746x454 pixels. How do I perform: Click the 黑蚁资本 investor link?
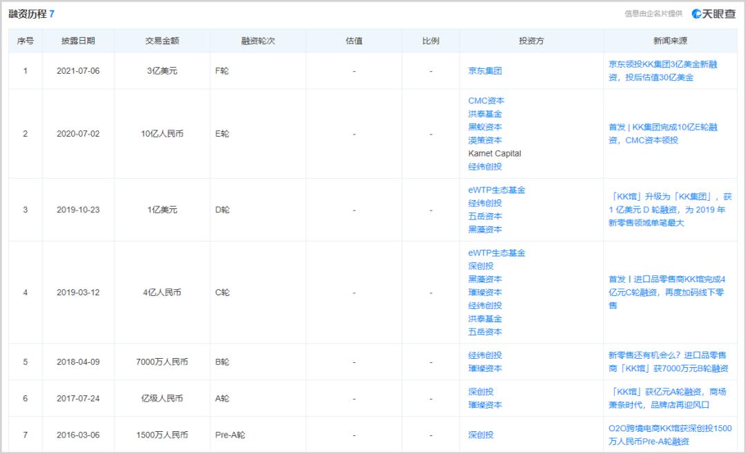coord(485,127)
